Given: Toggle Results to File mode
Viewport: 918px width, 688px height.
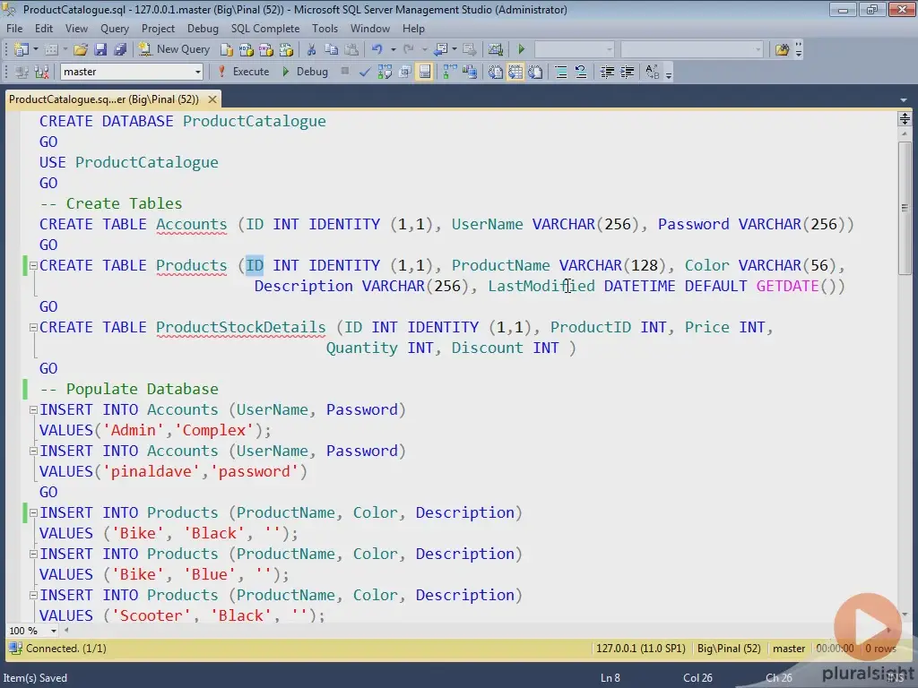Looking at the screenshot, I should (535, 72).
